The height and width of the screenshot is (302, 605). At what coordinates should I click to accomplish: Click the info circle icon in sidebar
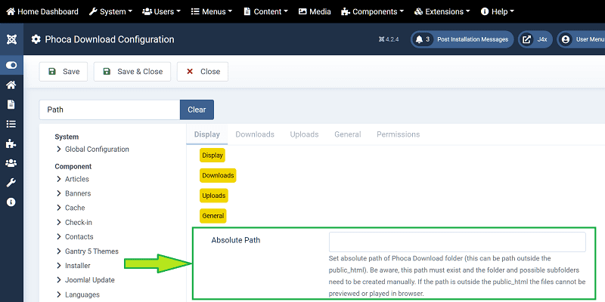point(11,202)
